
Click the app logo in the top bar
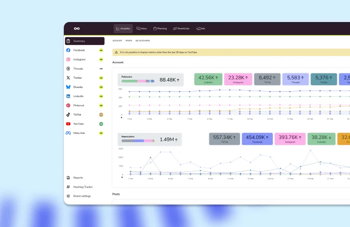coord(77,28)
